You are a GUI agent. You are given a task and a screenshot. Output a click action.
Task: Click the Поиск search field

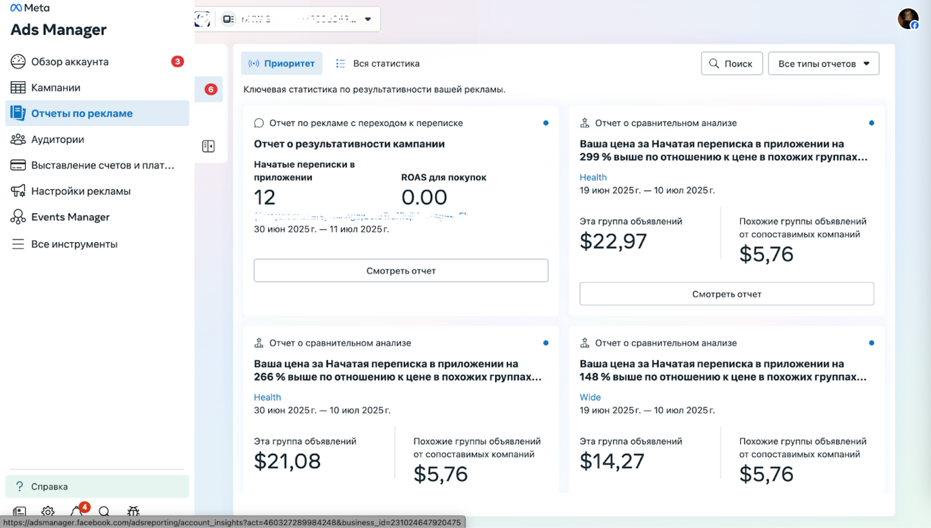tap(732, 63)
